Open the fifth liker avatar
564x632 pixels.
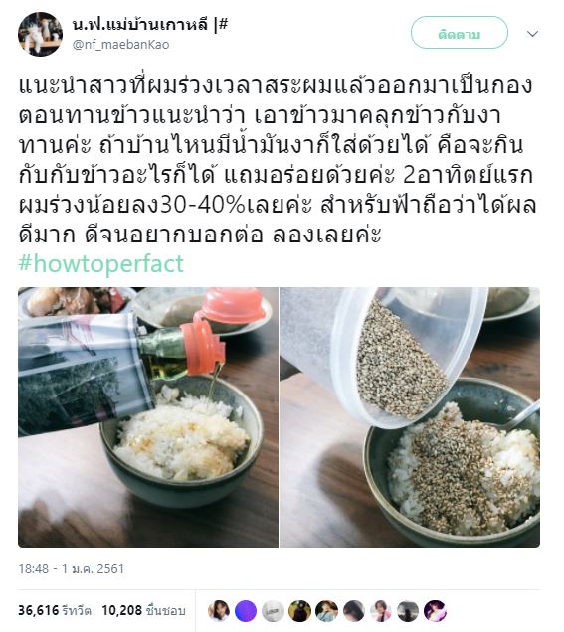pyautogui.click(x=327, y=611)
